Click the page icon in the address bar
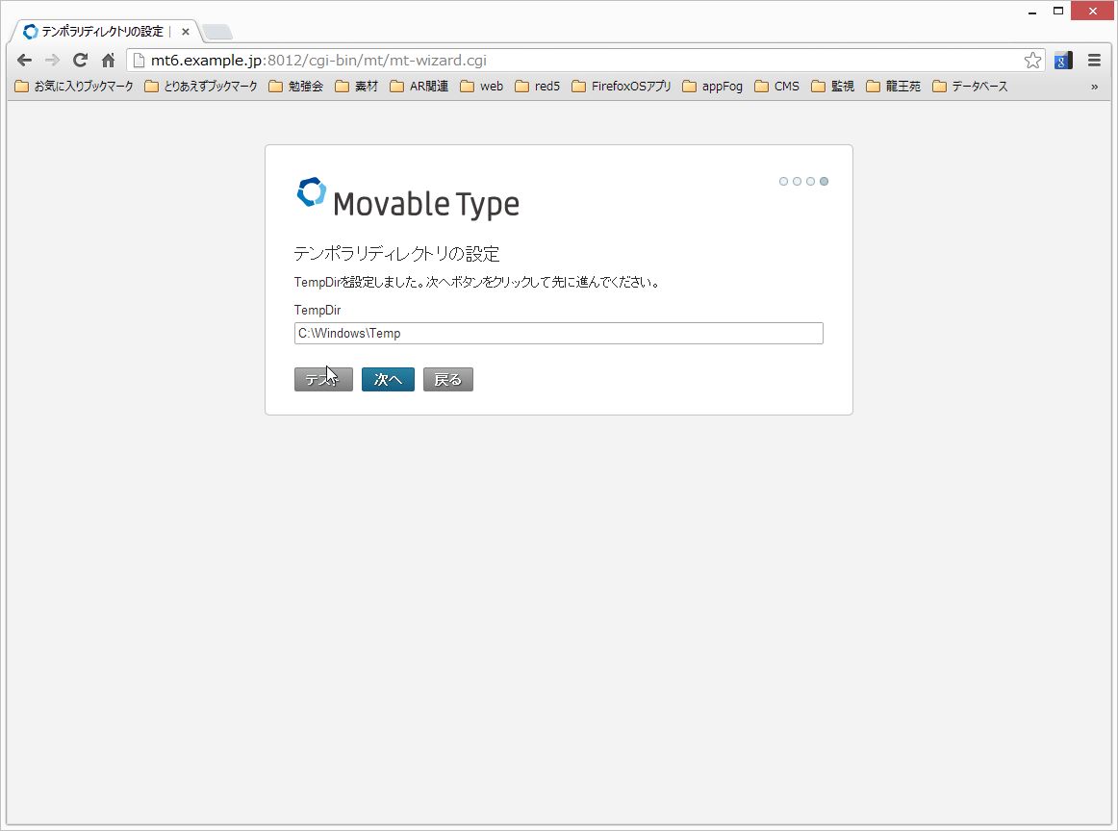Screen dimensions: 1118x831 [x=140, y=61]
